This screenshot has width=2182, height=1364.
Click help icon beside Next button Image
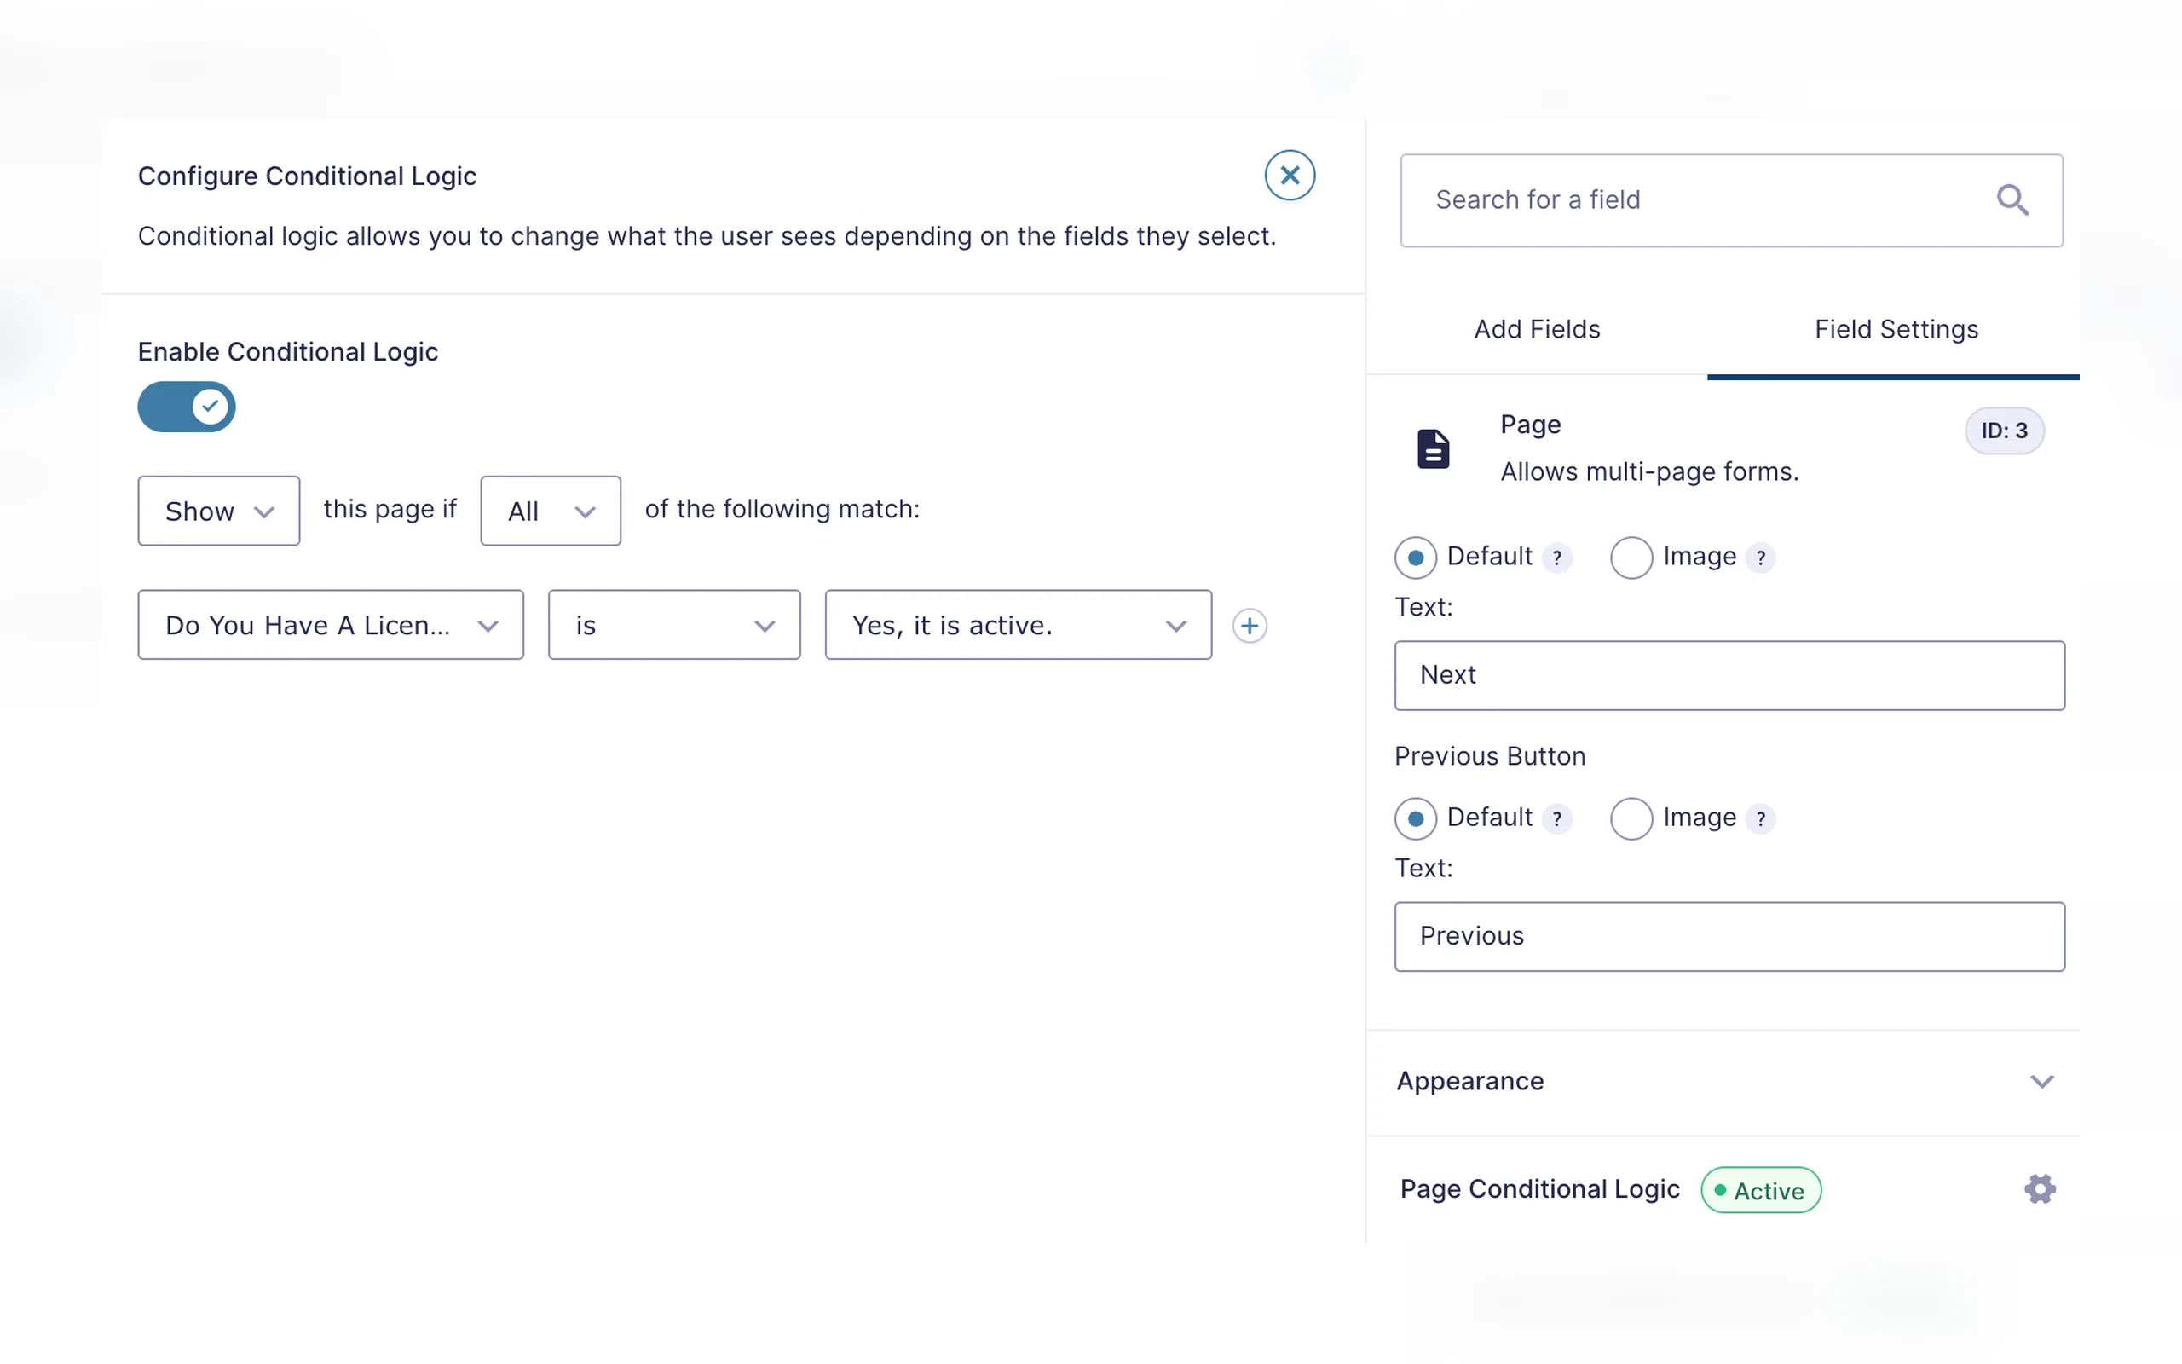(x=1761, y=558)
